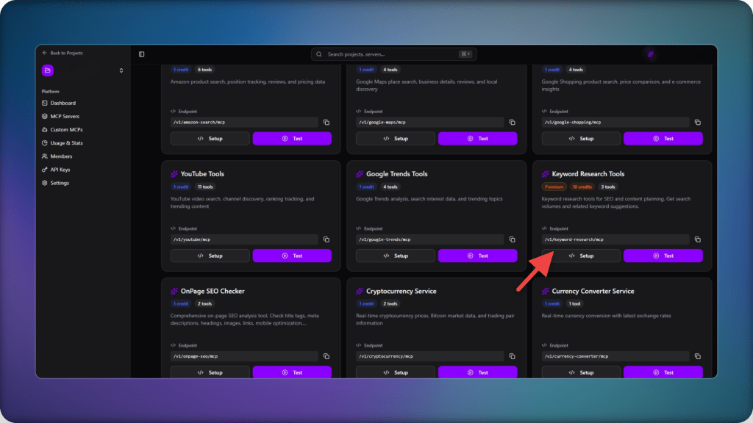The image size is (753, 423).
Task: Toggle the sidebar panel icon
Action: pos(142,54)
